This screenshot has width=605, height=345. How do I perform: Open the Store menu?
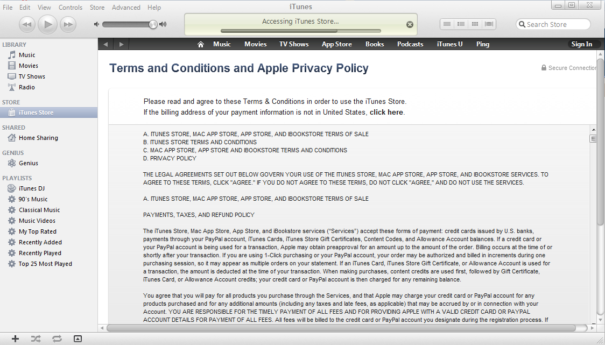point(97,8)
